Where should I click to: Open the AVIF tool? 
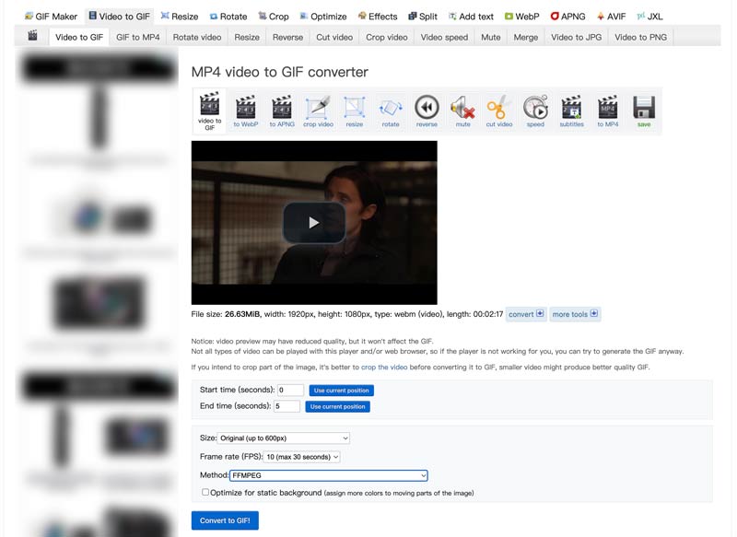(x=611, y=17)
